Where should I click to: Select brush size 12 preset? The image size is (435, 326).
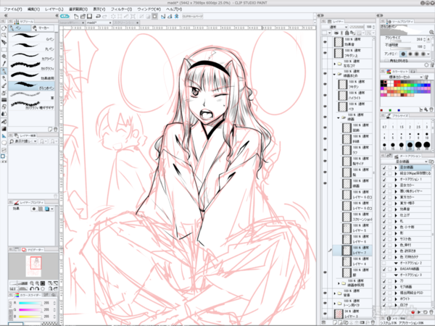[x=384, y=145]
